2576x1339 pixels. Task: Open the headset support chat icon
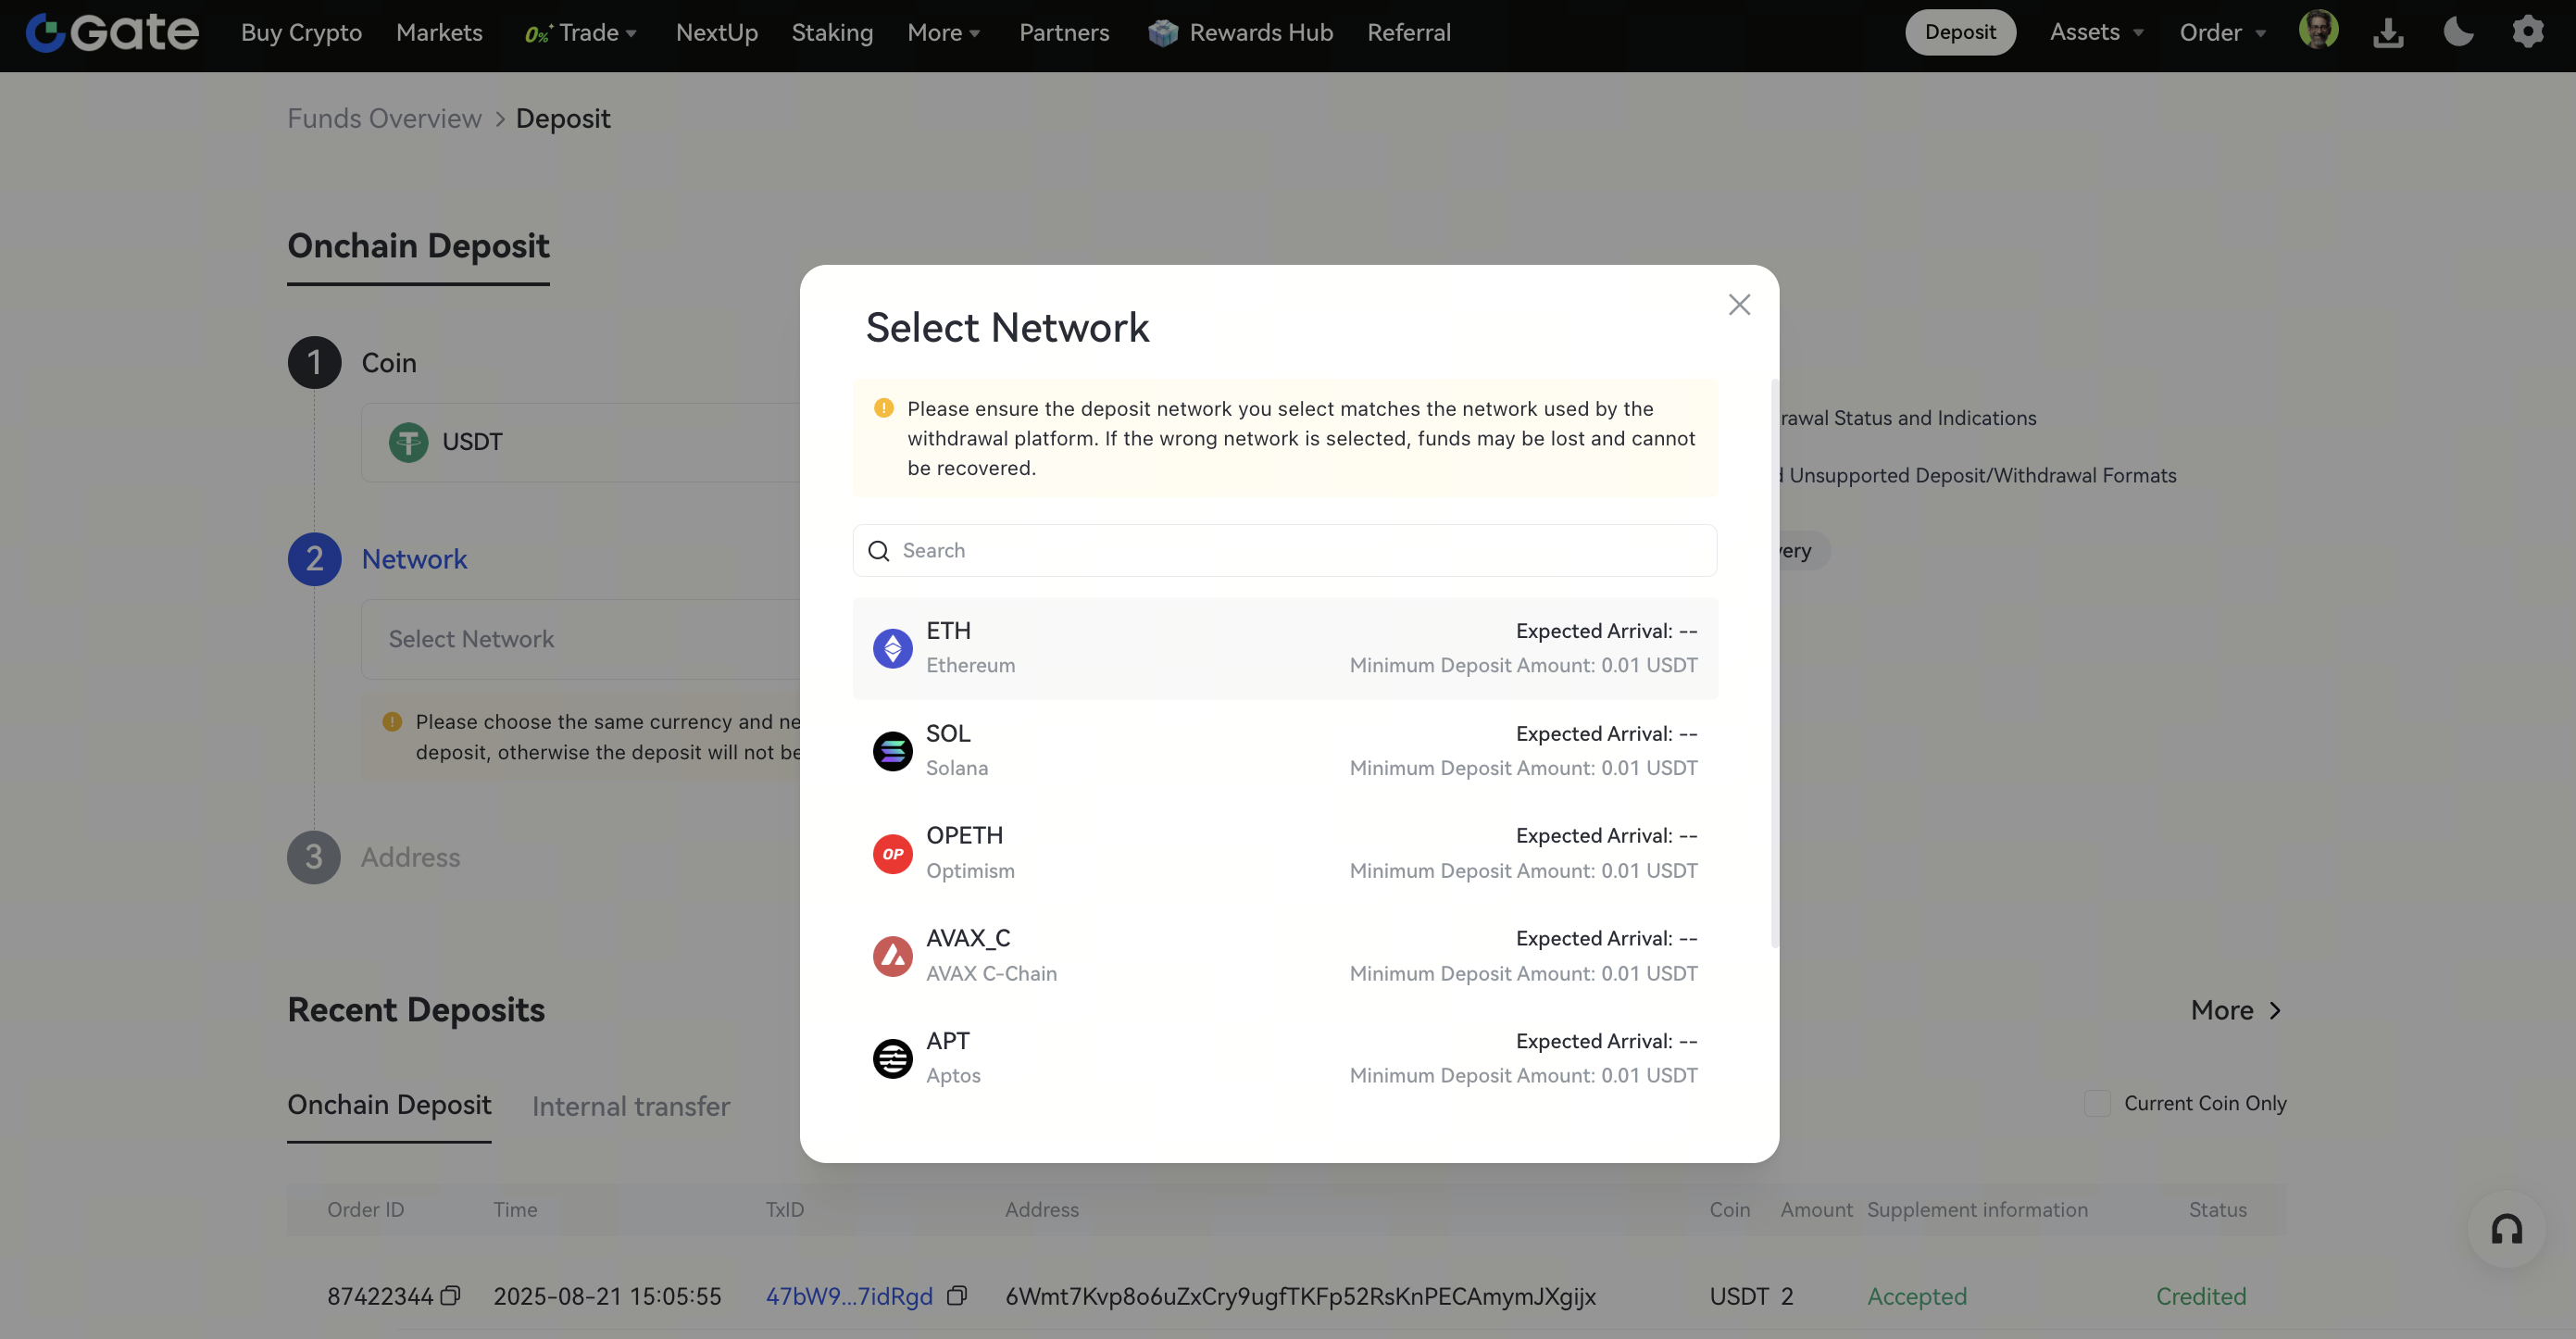click(x=2506, y=1229)
